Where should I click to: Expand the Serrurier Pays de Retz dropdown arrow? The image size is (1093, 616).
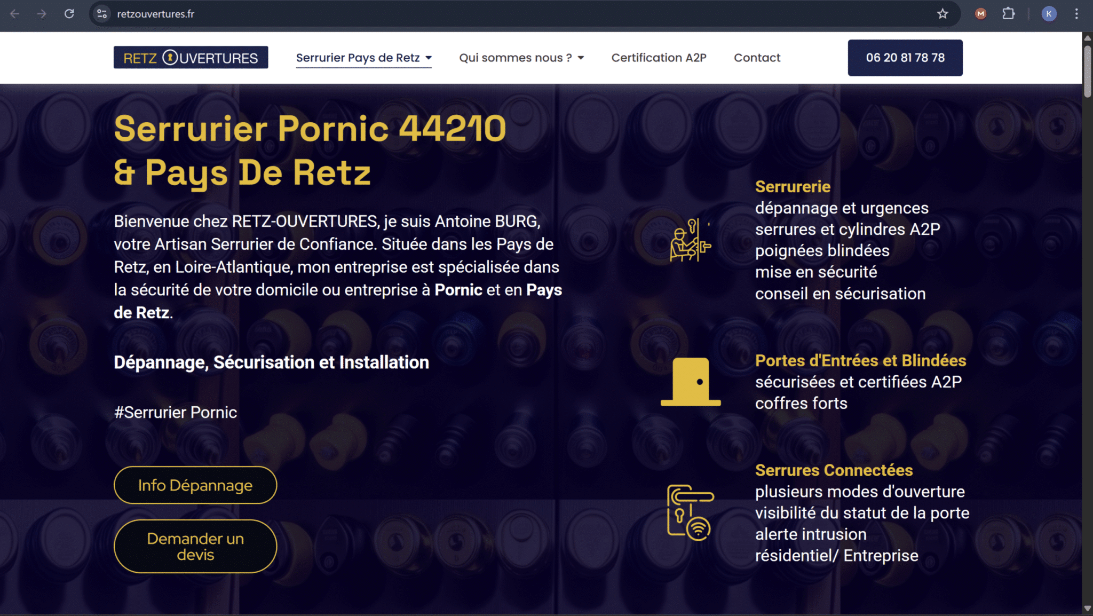[x=429, y=58]
